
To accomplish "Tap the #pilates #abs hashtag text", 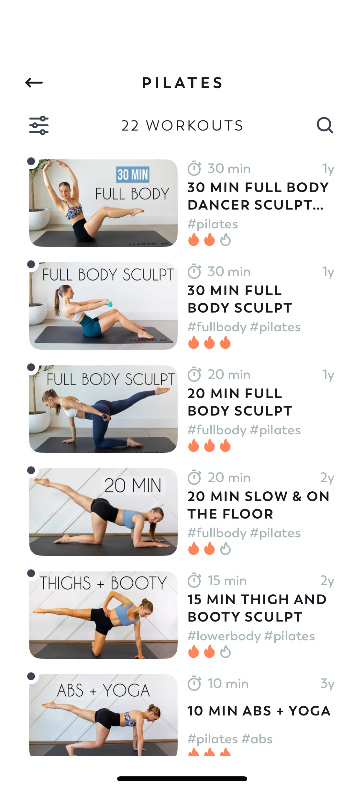I will pyautogui.click(x=230, y=739).
